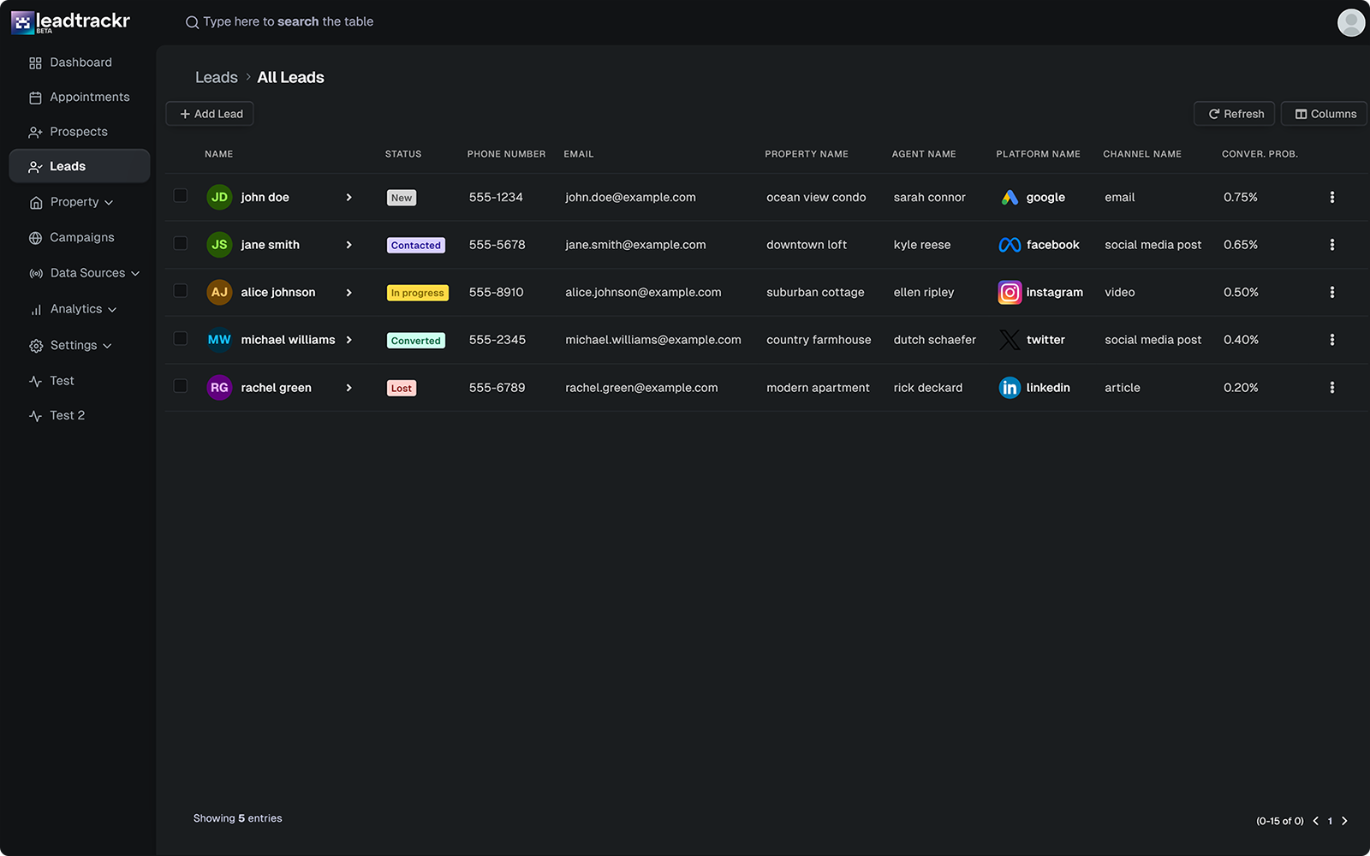This screenshot has height=856, width=1370.
Task: Click page number 1 in pagination
Action: (1330, 821)
